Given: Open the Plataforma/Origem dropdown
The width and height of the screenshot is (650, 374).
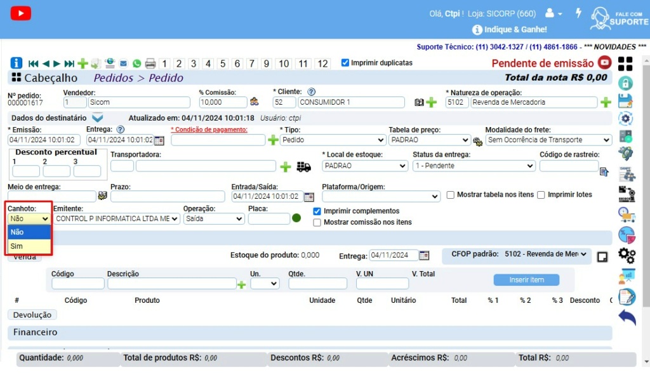Looking at the screenshot, I should coord(381,196).
